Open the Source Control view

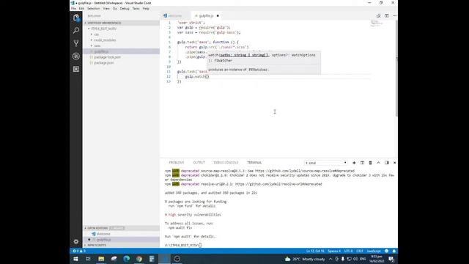click(x=76, y=43)
